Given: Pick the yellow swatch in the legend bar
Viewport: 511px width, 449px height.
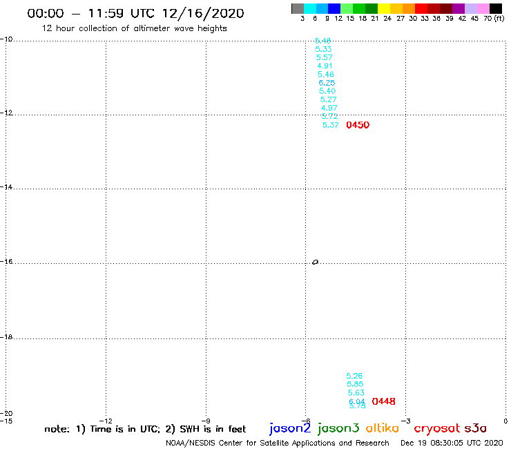Looking at the screenshot, I should pyautogui.click(x=384, y=8).
